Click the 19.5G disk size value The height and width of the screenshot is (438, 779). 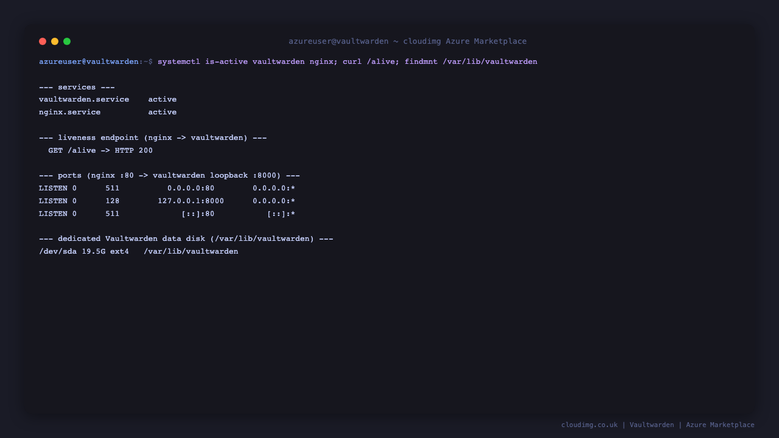pos(94,251)
